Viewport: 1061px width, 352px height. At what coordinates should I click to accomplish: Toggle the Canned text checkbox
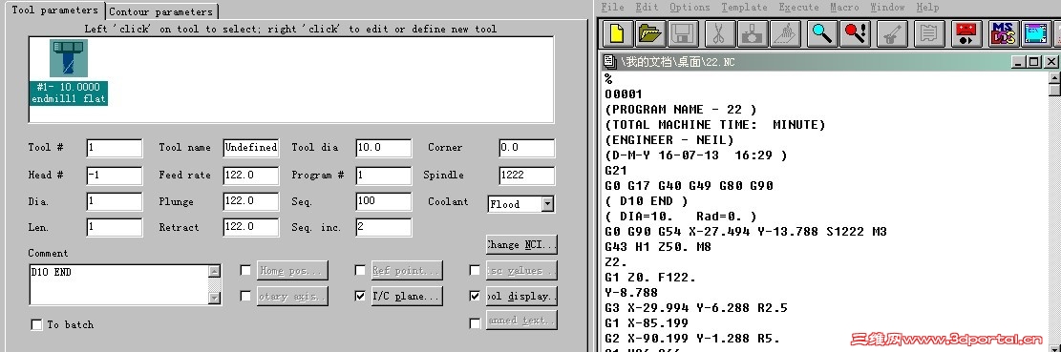tap(475, 323)
